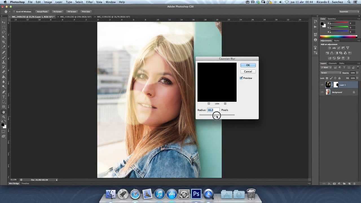Open the Color panel options menu
The width and height of the screenshot is (361, 203).
click(x=358, y=19)
